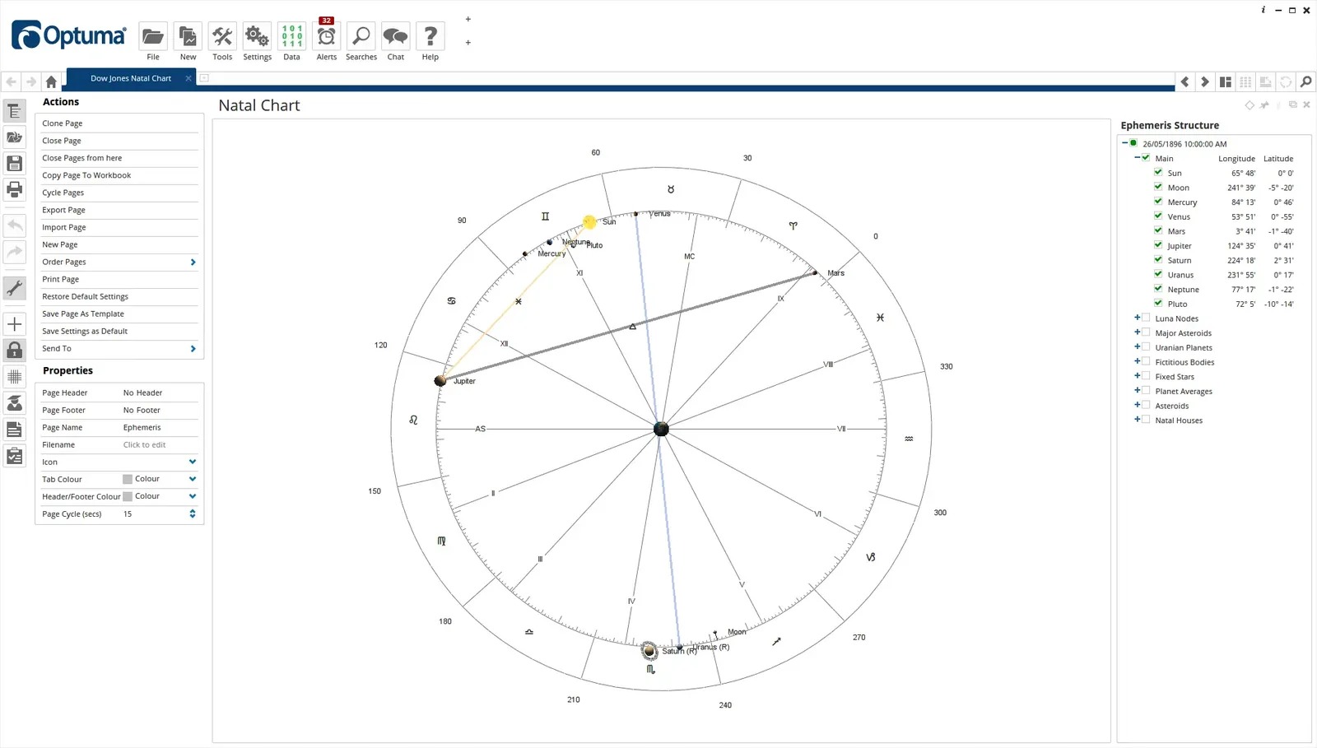Click the New toolbar icon
Screen dimensions: 1317x748
[188, 36]
